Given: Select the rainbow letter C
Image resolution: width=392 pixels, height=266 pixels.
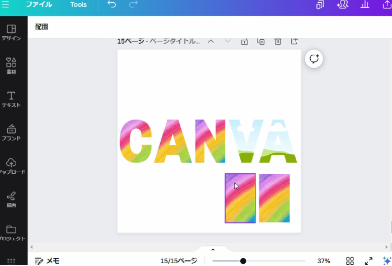Looking at the screenshot, I should point(136,141).
